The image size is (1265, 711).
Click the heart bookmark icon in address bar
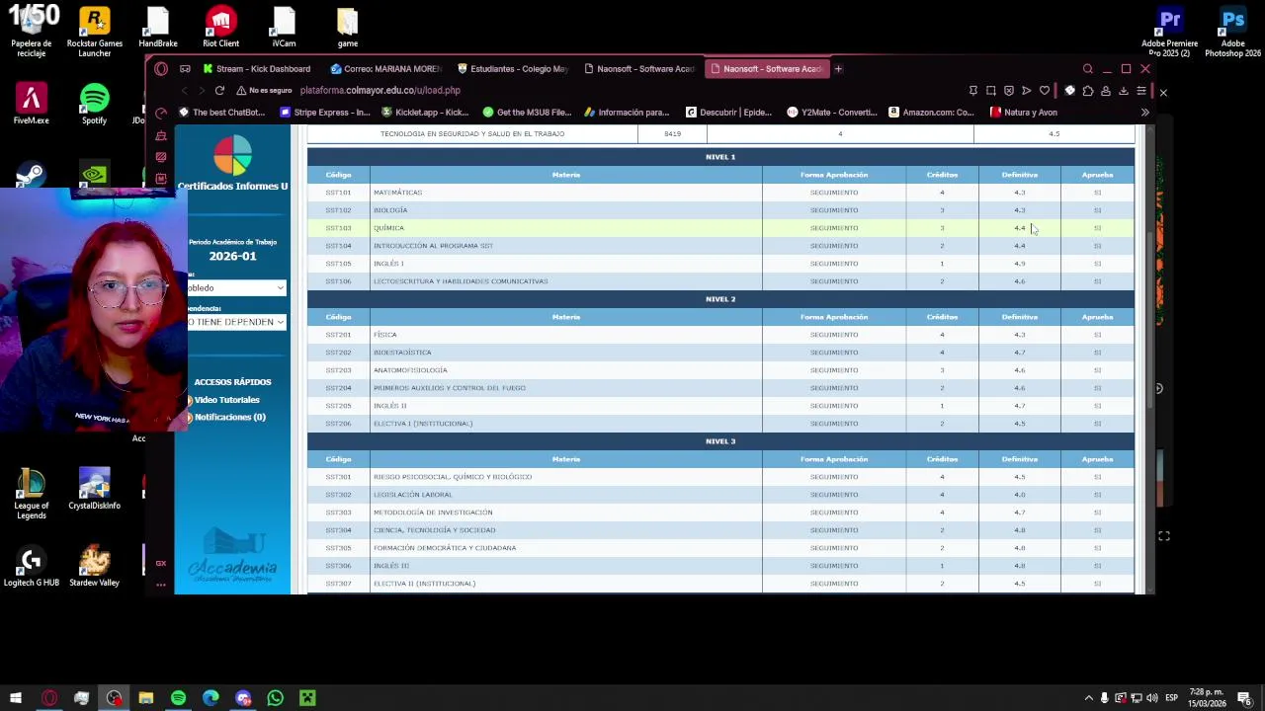(x=1045, y=91)
